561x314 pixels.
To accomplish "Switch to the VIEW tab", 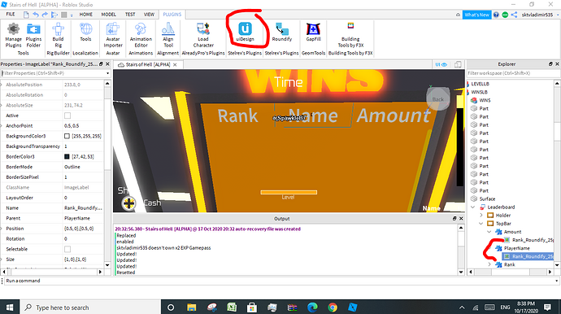I will click(x=149, y=15).
